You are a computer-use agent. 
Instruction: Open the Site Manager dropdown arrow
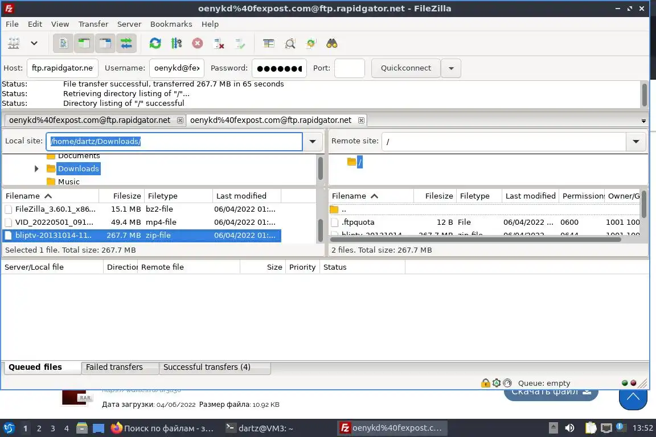(34, 43)
